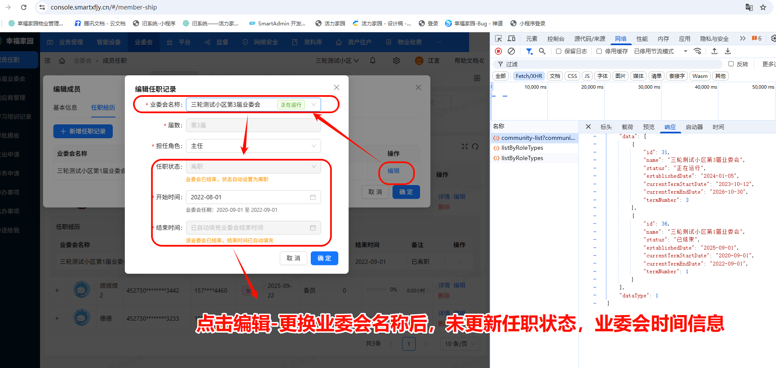Go to page 1 in pagination
The width and height of the screenshot is (776, 368).
409,344
